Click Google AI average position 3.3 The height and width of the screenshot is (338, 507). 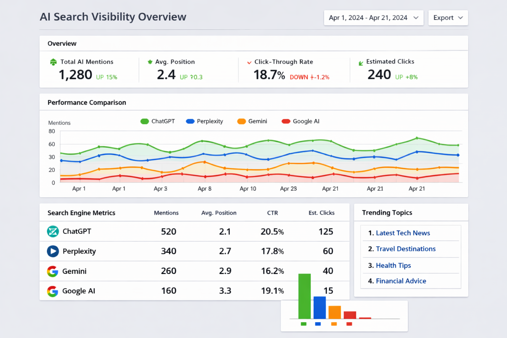[225, 291]
